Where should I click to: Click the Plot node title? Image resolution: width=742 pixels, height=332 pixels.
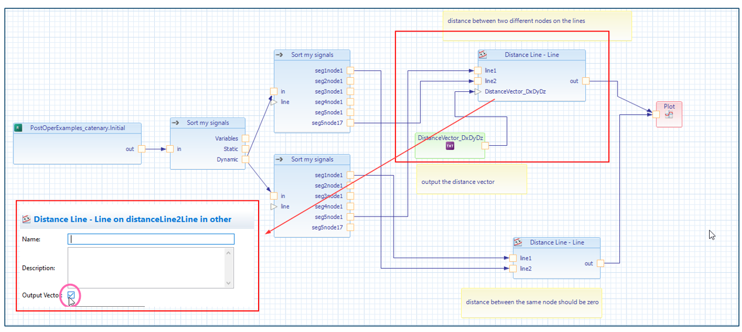[669, 107]
